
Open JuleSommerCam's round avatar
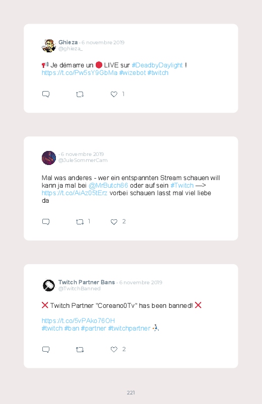(49, 157)
